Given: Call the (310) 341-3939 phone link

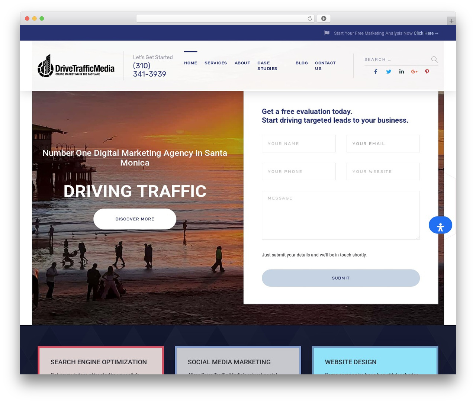Looking at the screenshot, I should 149,70.
